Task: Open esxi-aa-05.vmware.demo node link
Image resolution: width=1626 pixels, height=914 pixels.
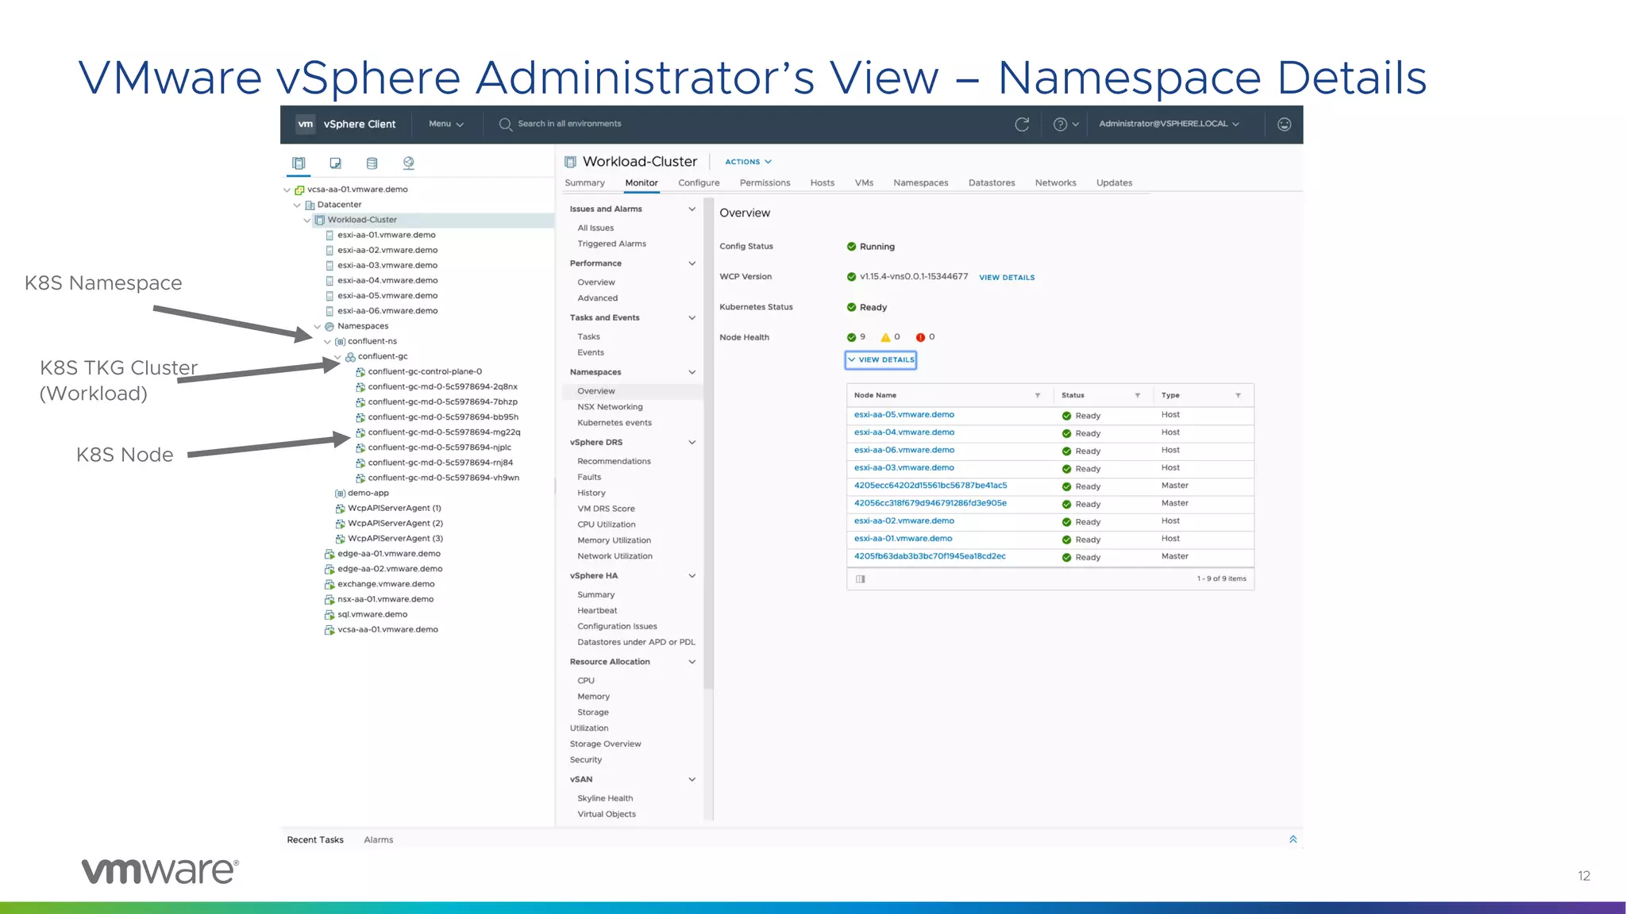Action: [904, 415]
